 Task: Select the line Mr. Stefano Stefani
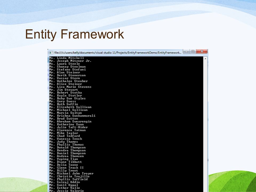tap(67, 70)
